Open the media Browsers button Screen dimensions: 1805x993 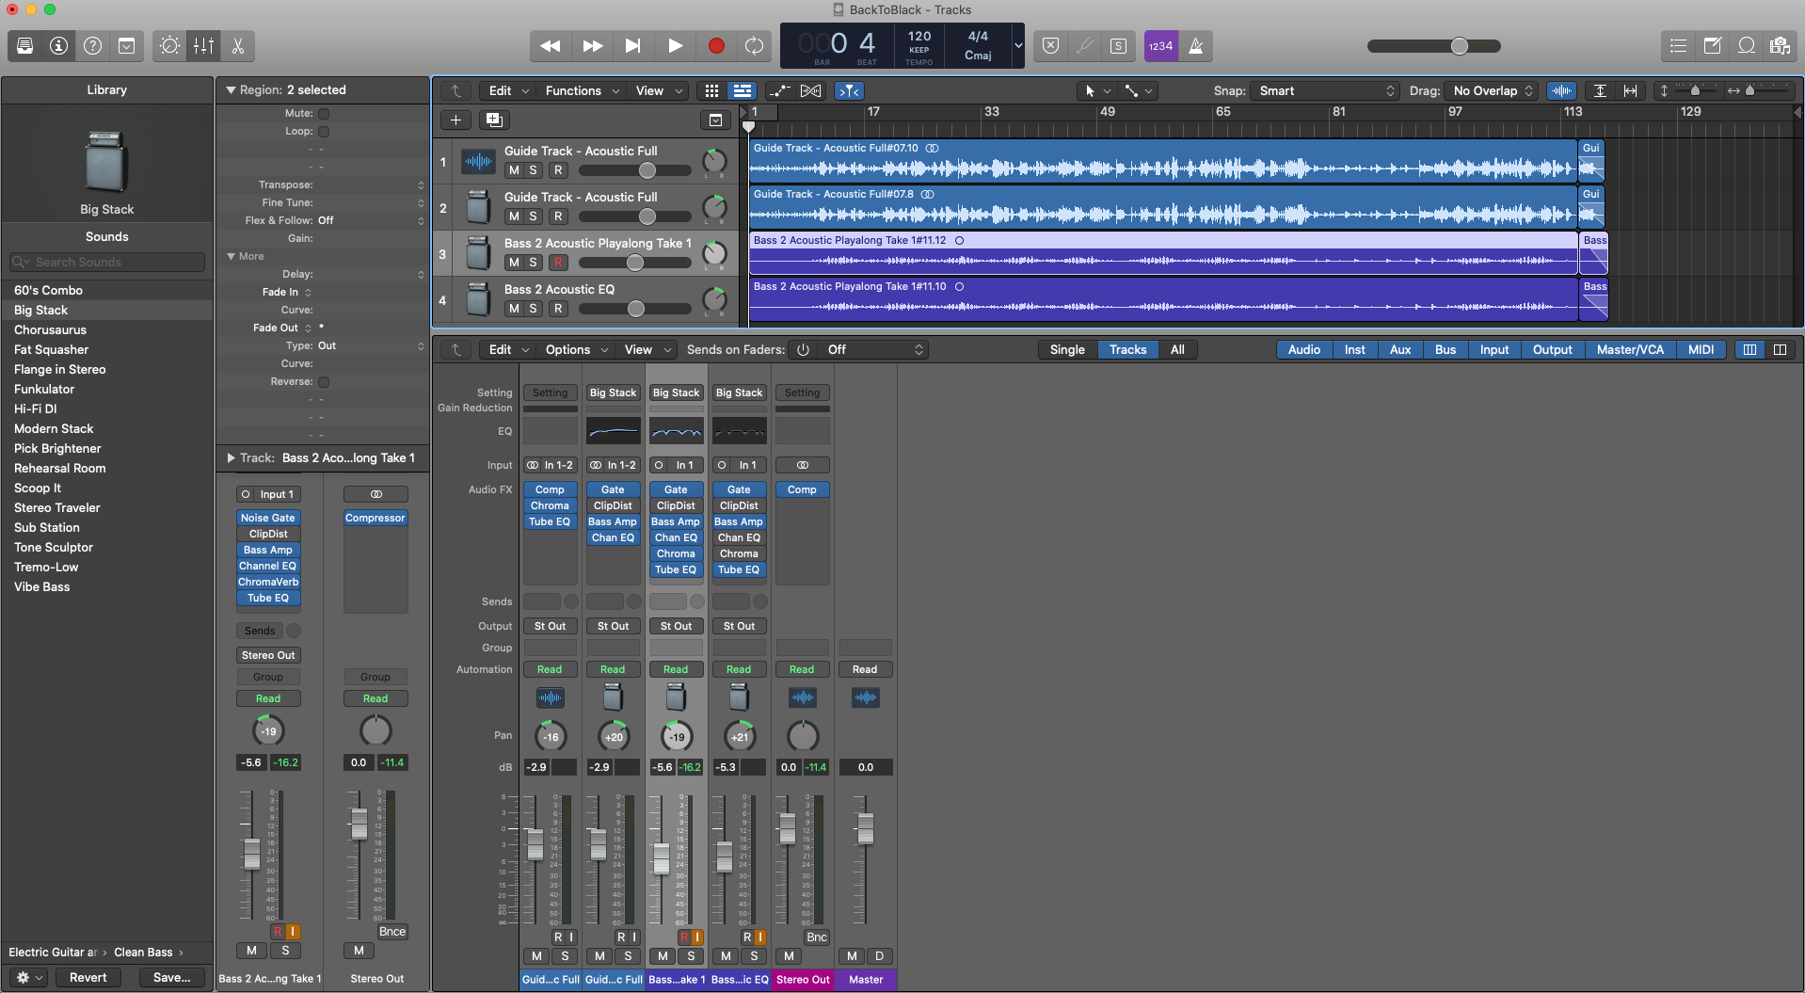coord(1780,45)
